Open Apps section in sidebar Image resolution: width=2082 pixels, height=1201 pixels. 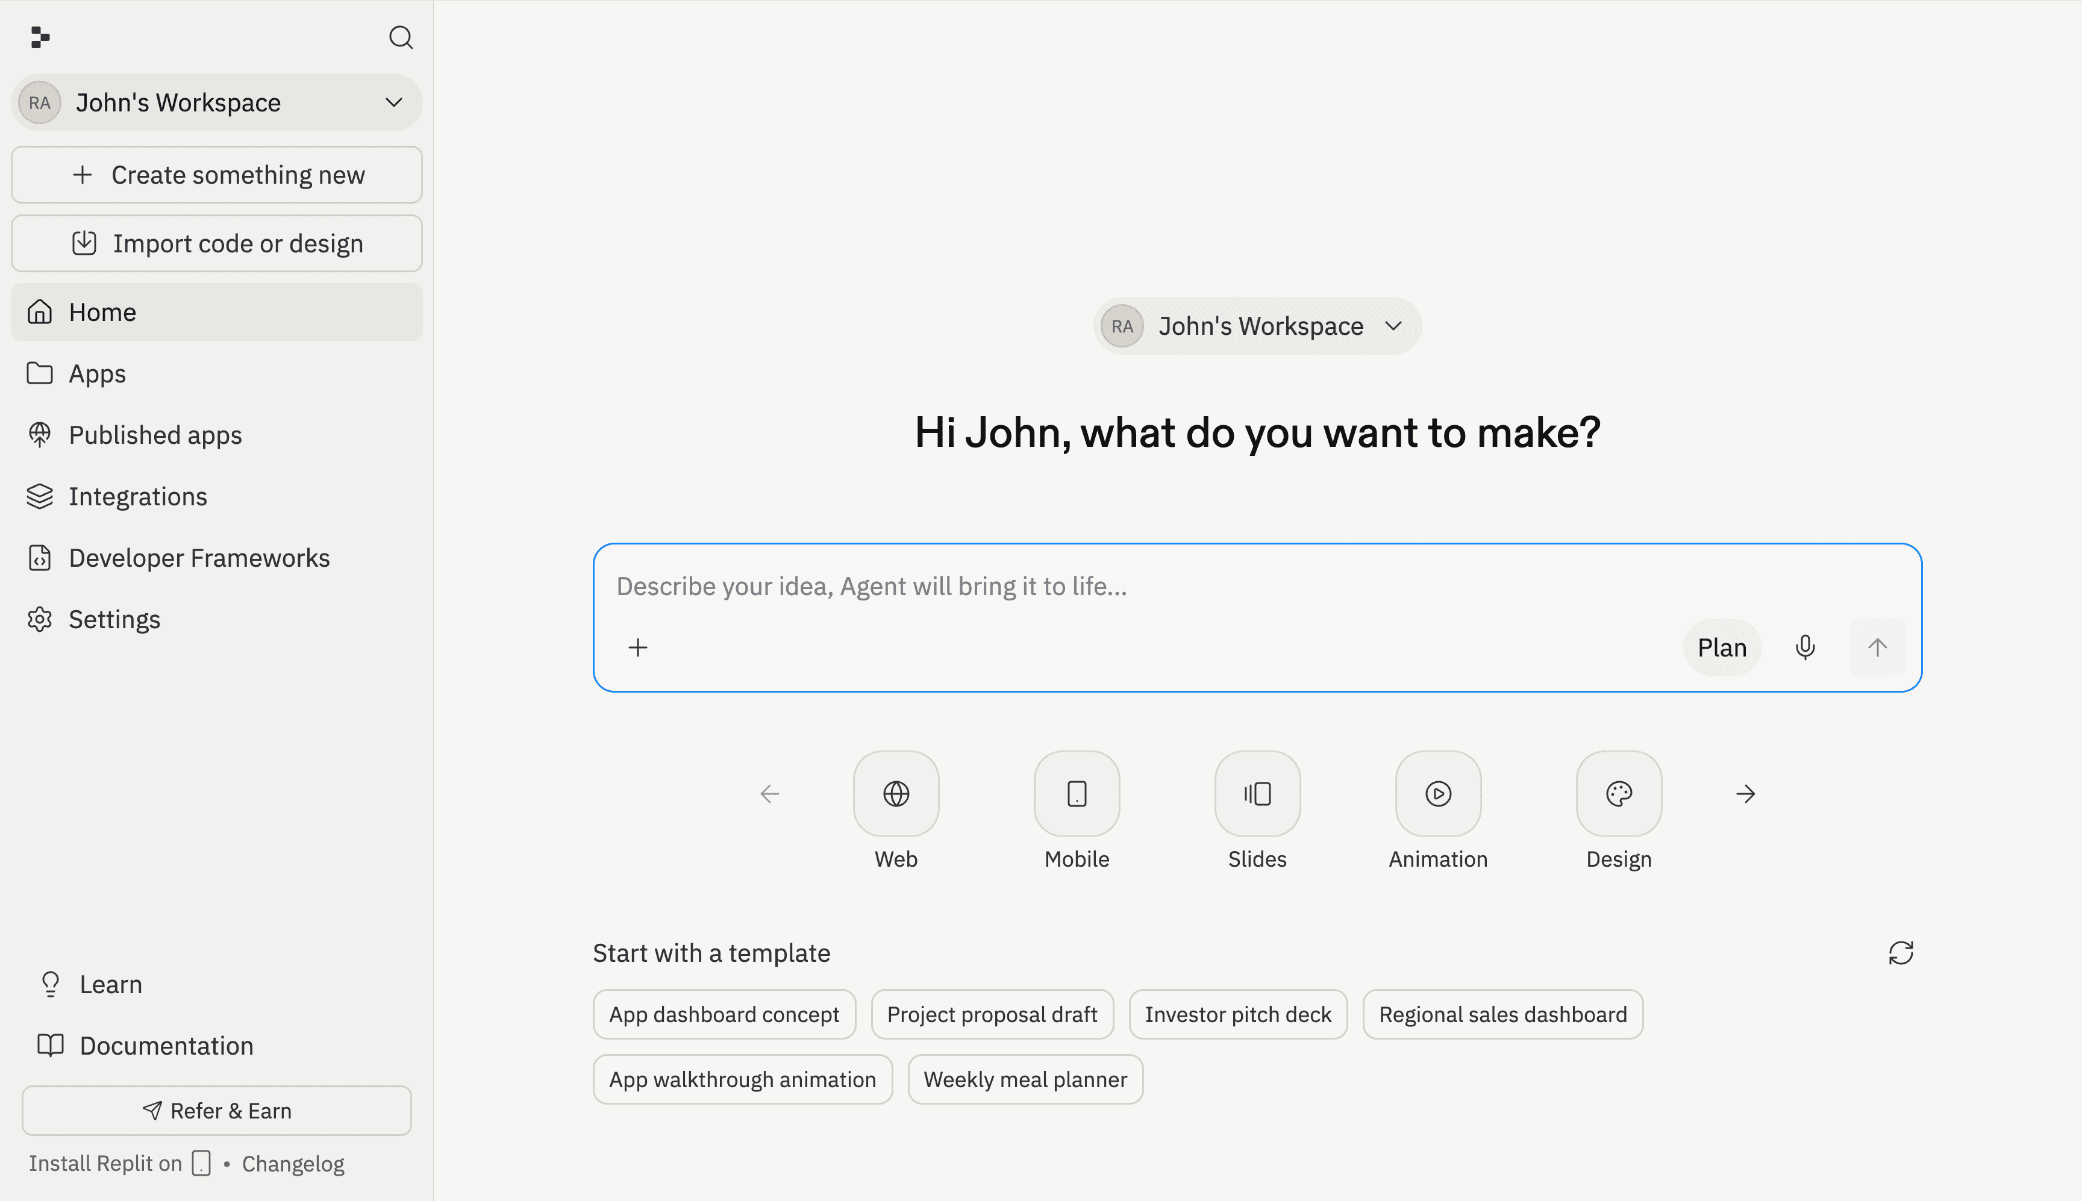(216, 373)
